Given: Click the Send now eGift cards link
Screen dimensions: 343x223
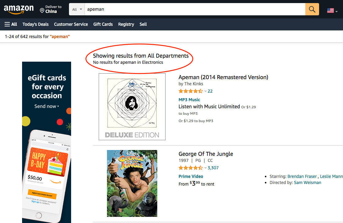Looking at the screenshot, I should click(47, 106).
